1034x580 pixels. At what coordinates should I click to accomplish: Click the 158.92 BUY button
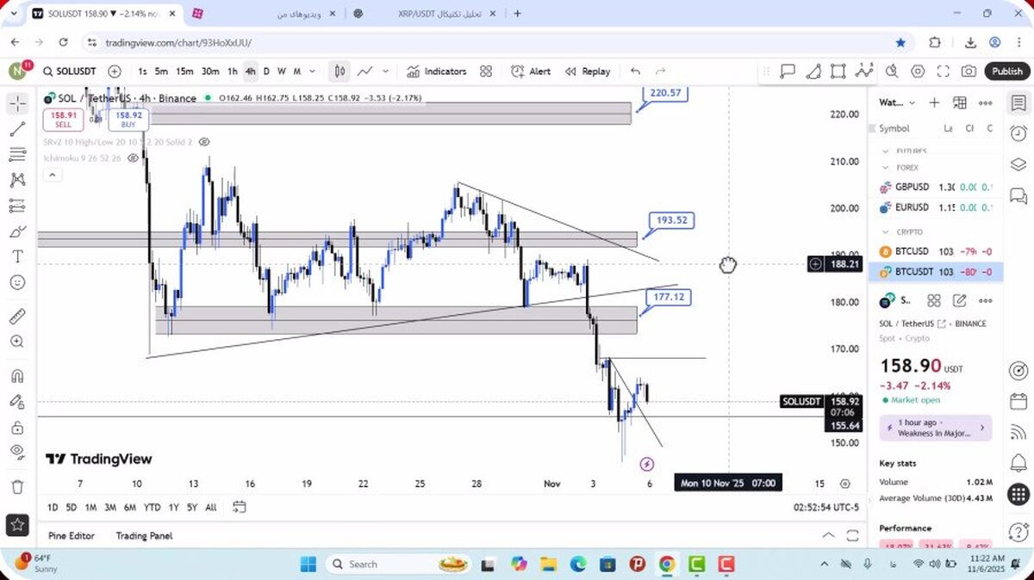click(128, 120)
